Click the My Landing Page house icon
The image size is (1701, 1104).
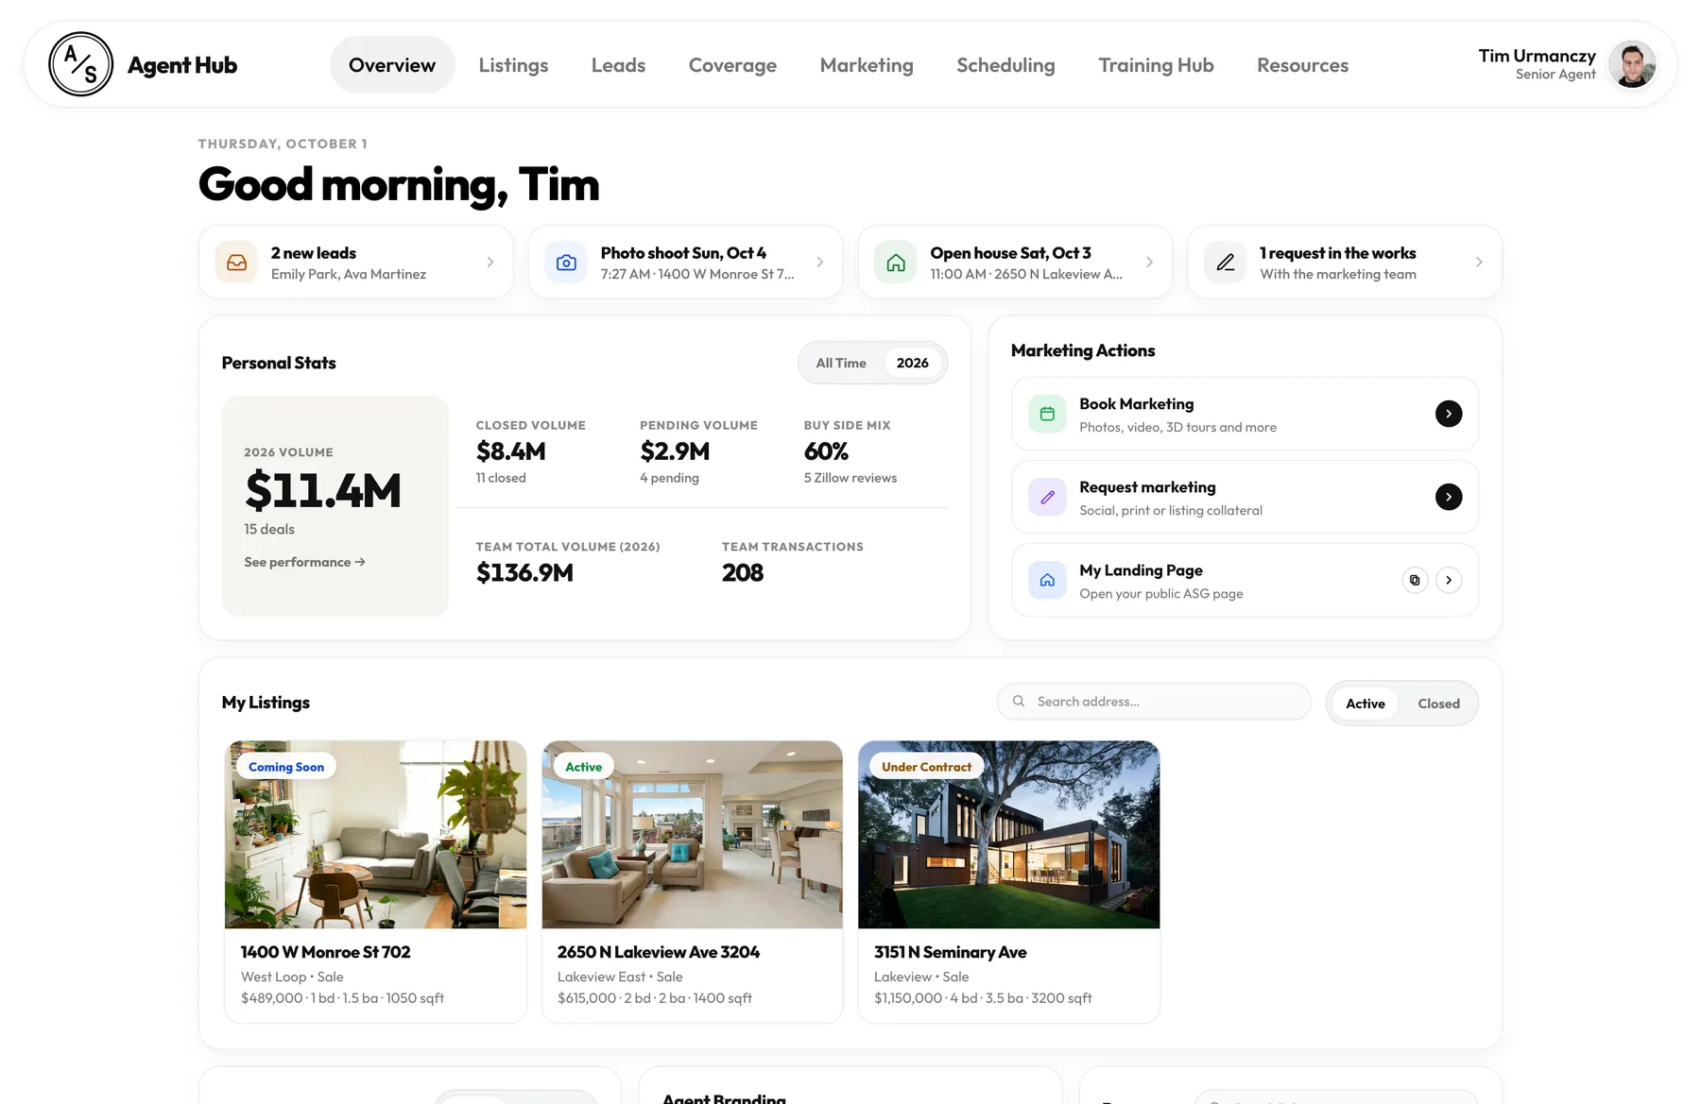coord(1047,580)
